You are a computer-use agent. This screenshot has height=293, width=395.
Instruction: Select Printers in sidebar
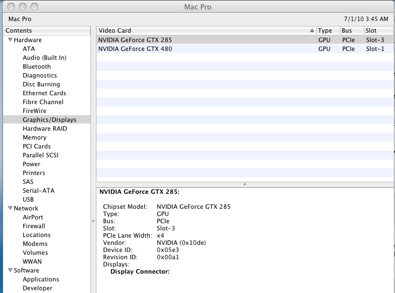coord(34,173)
